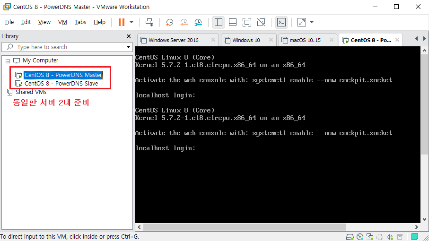The height and width of the screenshot is (241, 429).
Task: Click the horizontal scrollbar right arrow
Action: click(x=417, y=227)
